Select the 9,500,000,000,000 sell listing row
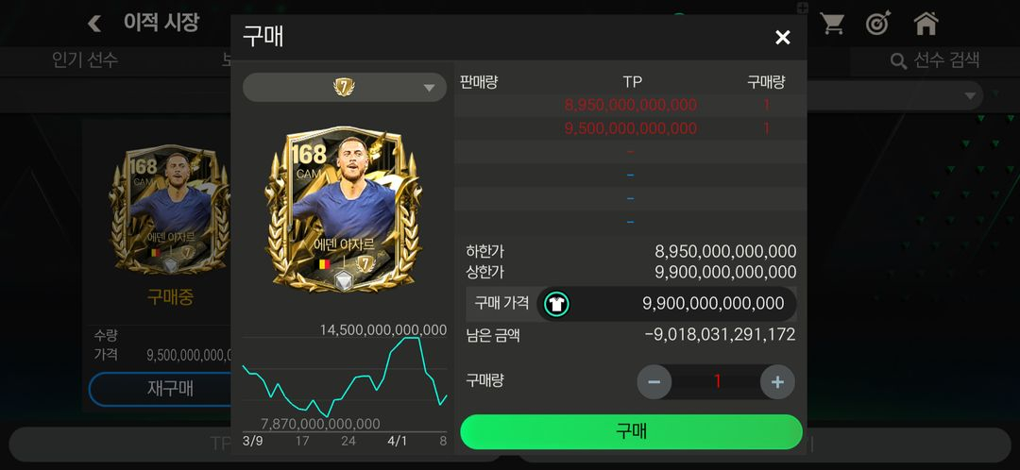Image resolution: width=1020 pixels, height=470 pixels. pyautogui.click(x=630, y=128)
